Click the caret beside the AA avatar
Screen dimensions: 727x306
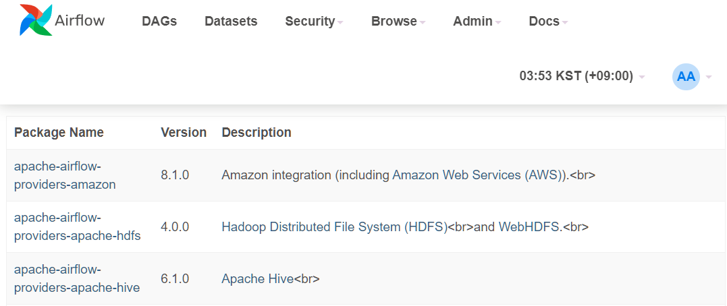[709, 77]
